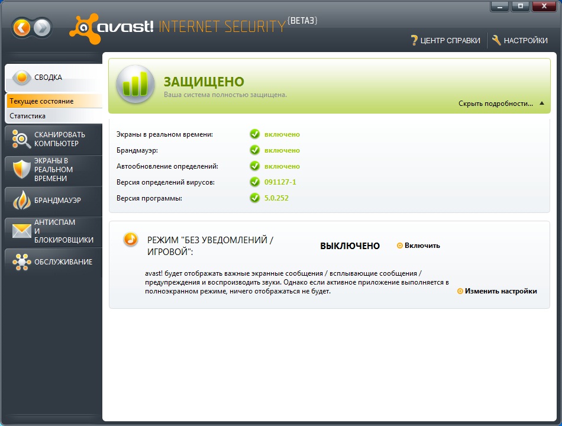
Task: Open Статистика sub-item
Action: [54, 116]
